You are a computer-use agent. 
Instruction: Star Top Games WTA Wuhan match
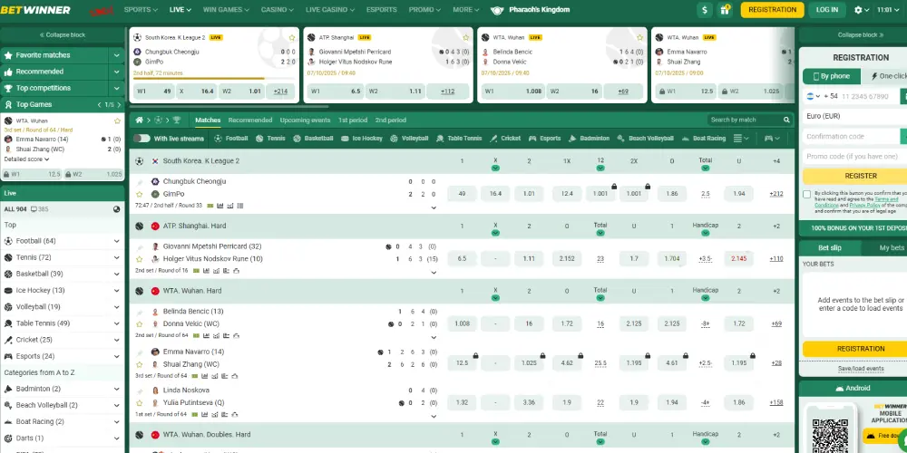(117, 121)
